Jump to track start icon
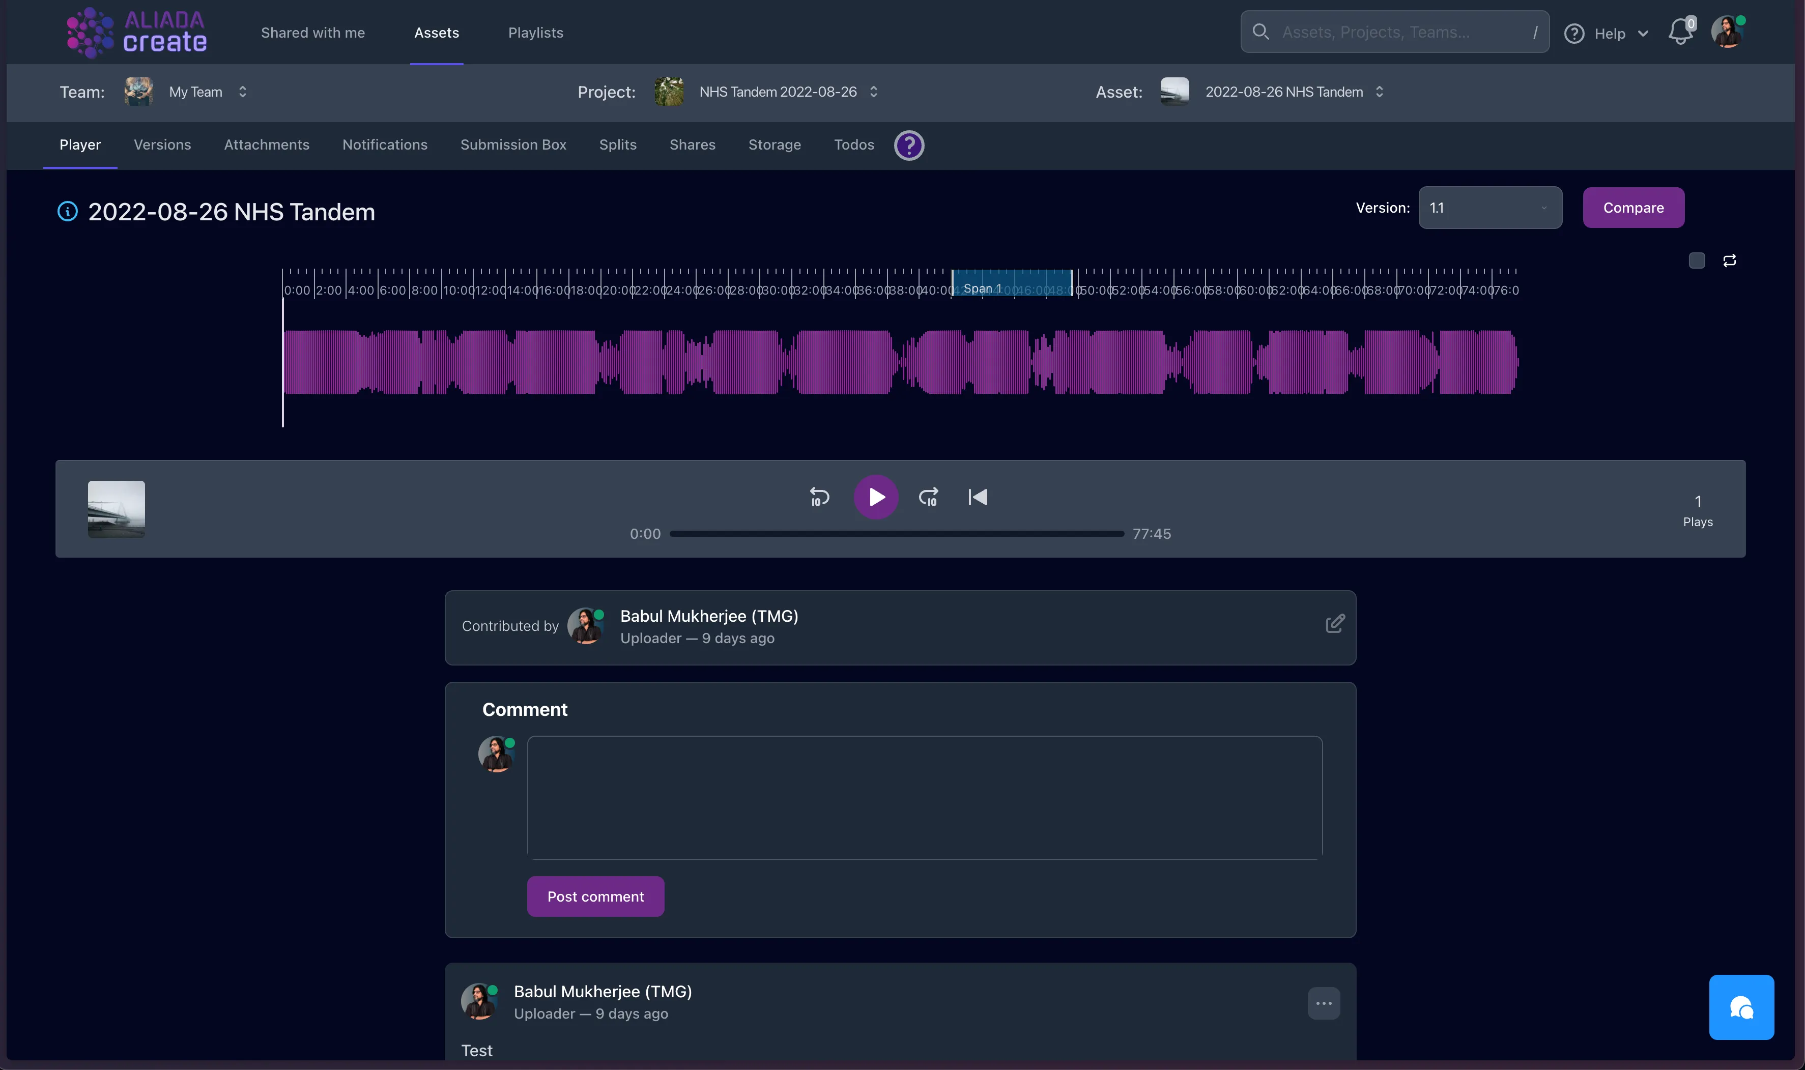Viewport: 1805px width, 1070px height. tap(978, 497)
